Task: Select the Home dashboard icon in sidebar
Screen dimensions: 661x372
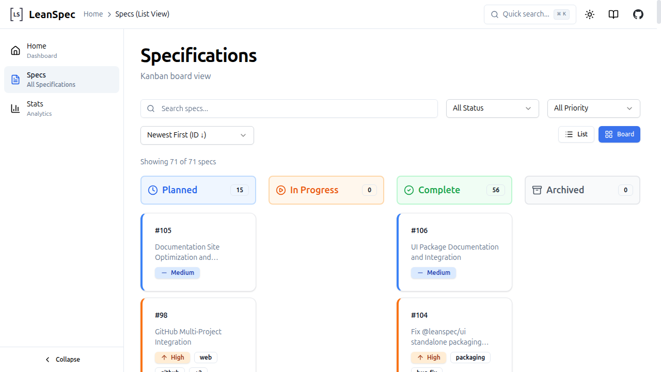Action: [15, 50]
